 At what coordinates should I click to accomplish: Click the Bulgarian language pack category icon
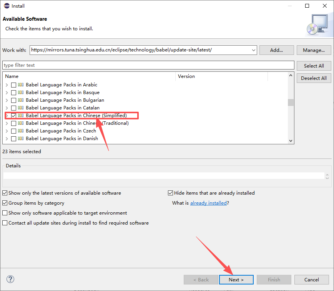[21, 100]
